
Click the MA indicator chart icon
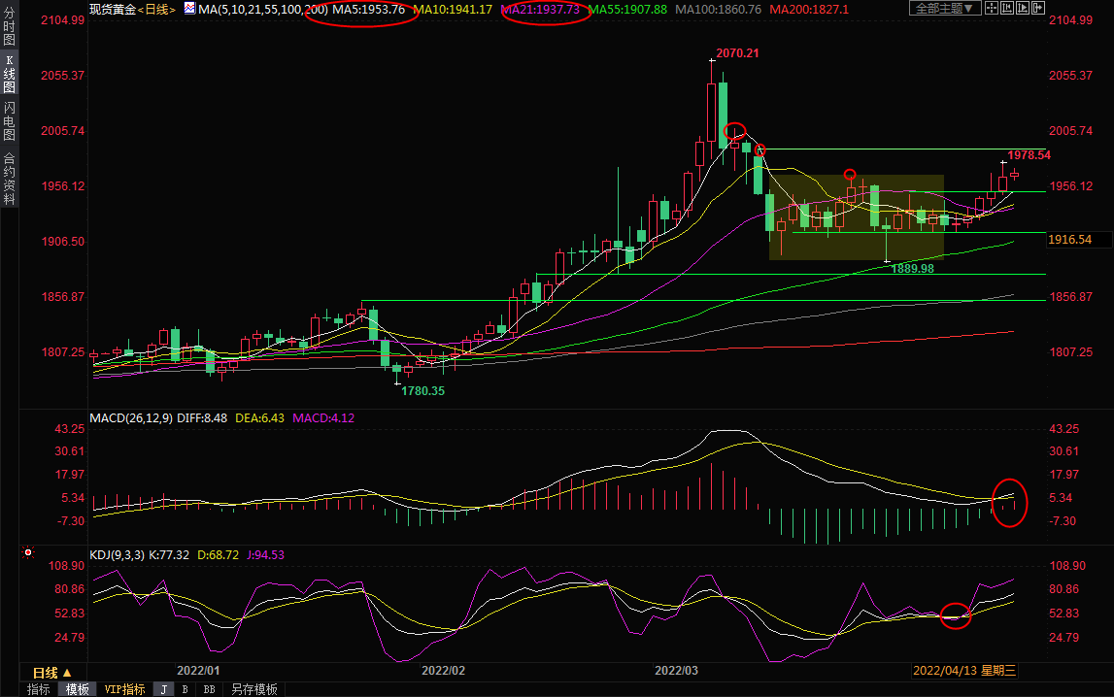pos(188,9)
